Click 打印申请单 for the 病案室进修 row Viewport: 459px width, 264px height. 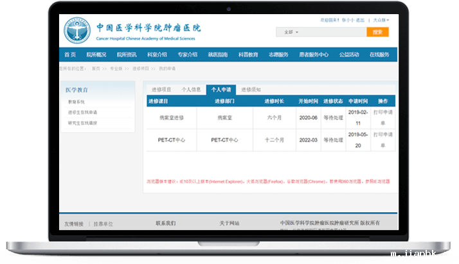(383, 118)
